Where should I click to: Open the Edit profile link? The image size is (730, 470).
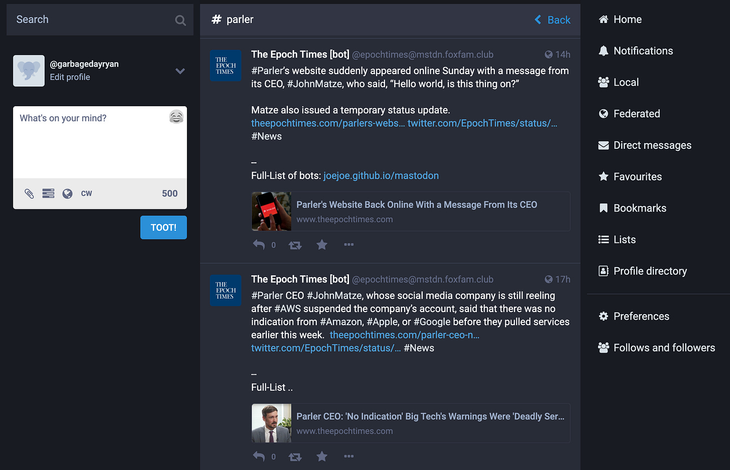(x=70, y=77)
